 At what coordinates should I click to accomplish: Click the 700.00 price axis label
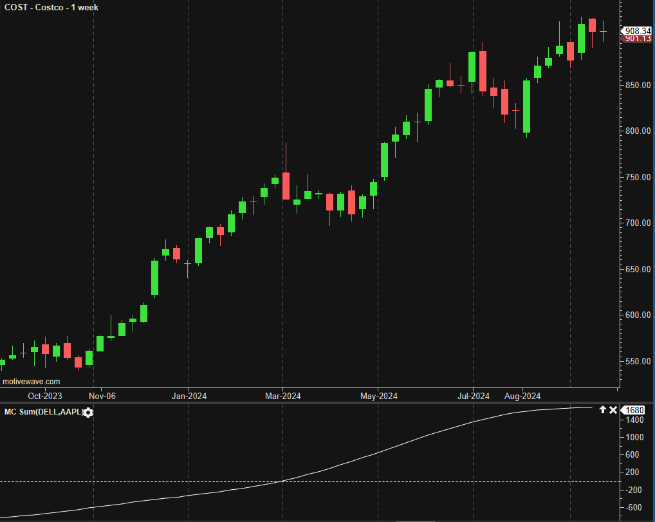(x=638, y=223)
